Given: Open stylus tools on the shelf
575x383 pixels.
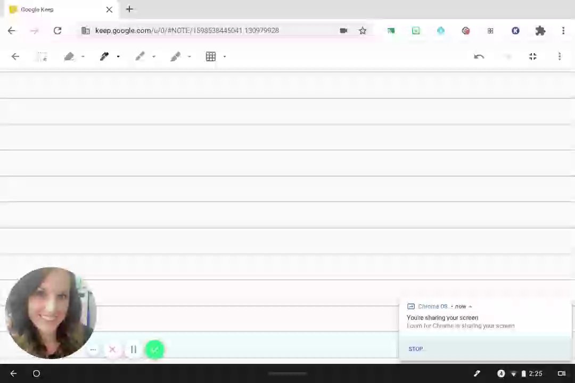Looking at the screenshot, I should 477,373.
